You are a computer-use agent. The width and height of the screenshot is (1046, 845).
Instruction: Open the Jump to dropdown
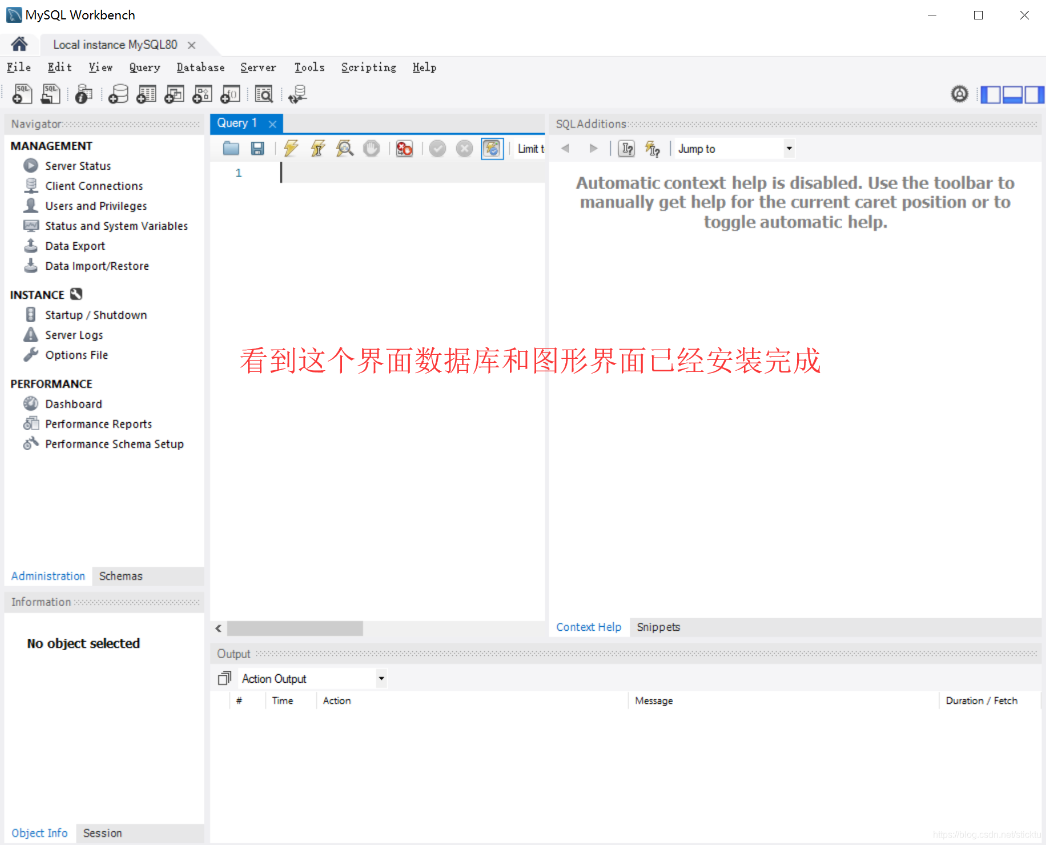(x=735, y=149)
